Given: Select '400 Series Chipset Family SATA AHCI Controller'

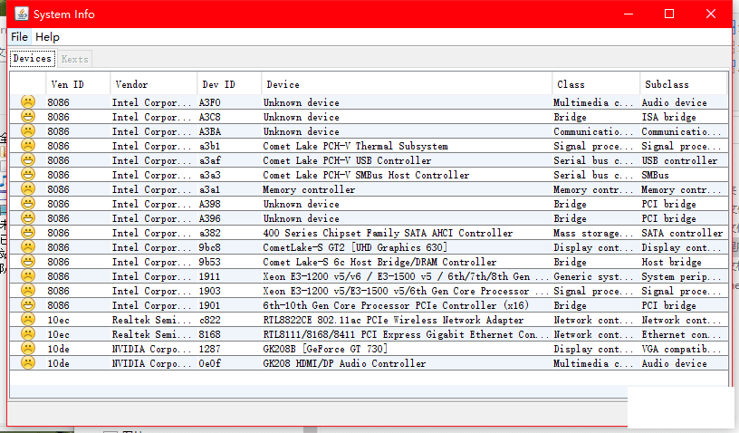Looking at the screenshot, I should click(x=388, y=233).
